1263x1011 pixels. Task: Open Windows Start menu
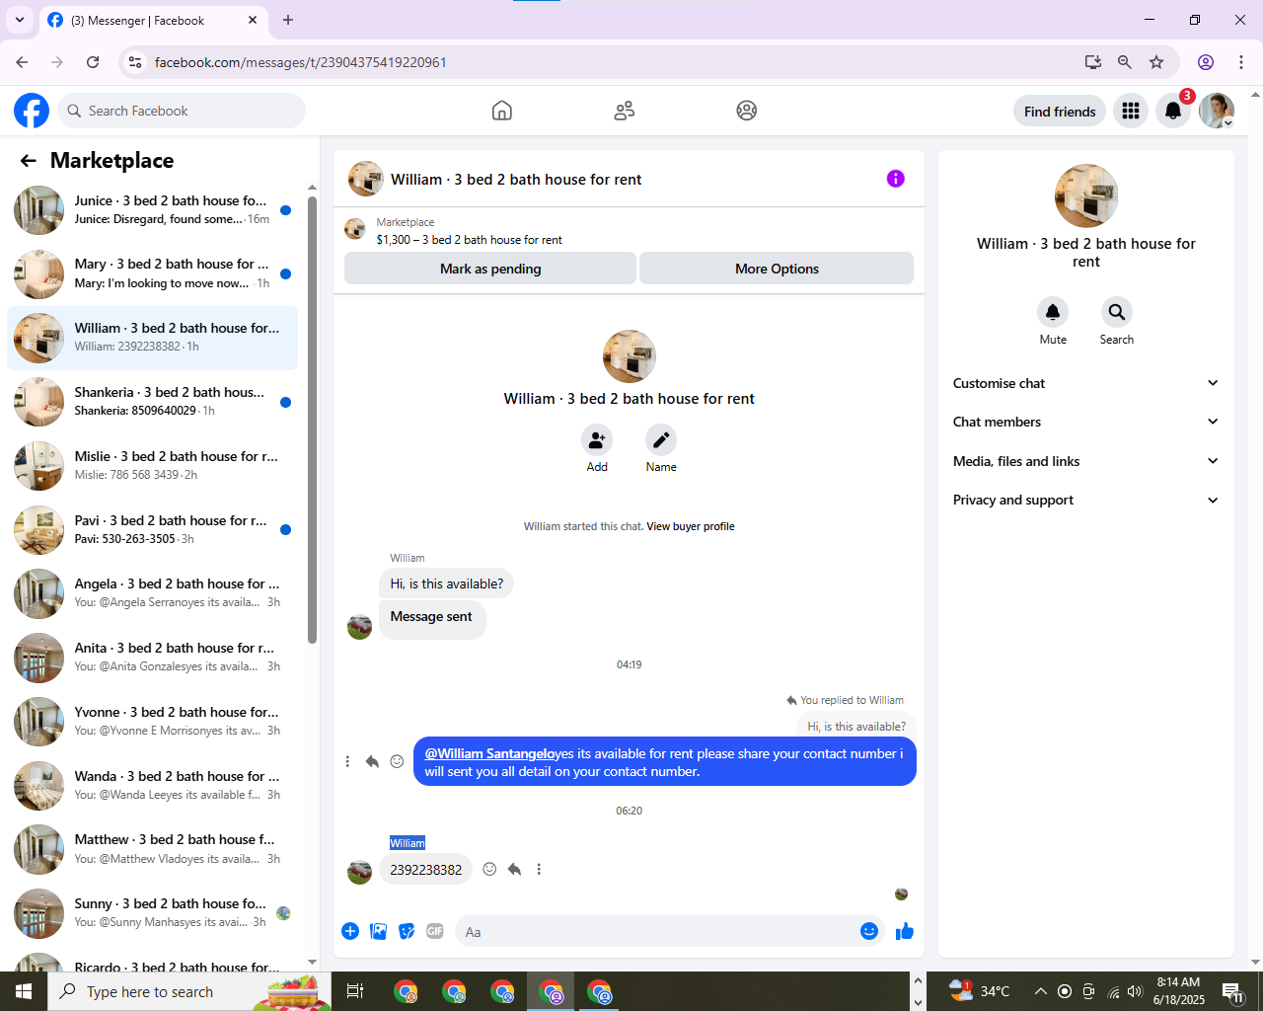[24, 991]
